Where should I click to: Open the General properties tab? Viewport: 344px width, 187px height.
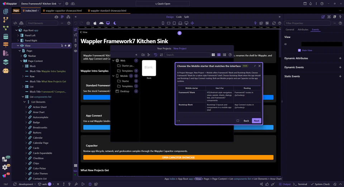tap(290, 29)
